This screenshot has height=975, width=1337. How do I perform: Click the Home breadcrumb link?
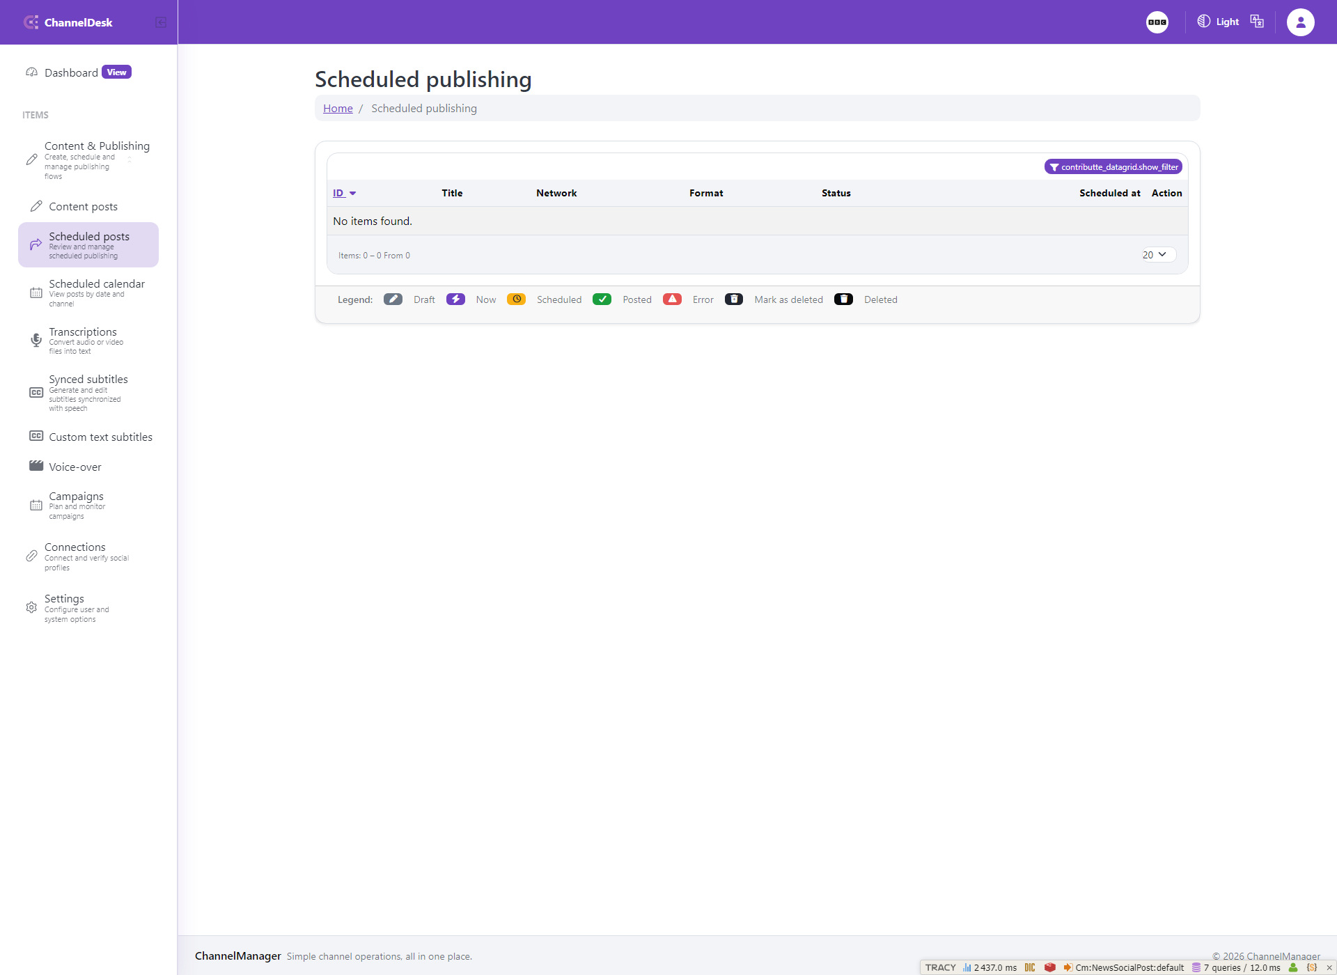tap(338, 108)
